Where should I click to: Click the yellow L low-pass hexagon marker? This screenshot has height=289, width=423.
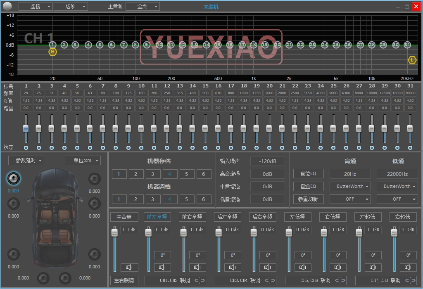[x=412, y=60]
